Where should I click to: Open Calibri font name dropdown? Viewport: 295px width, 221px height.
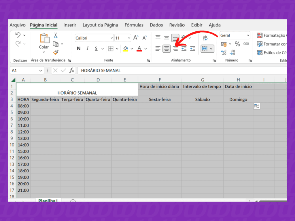coord(111,38)
